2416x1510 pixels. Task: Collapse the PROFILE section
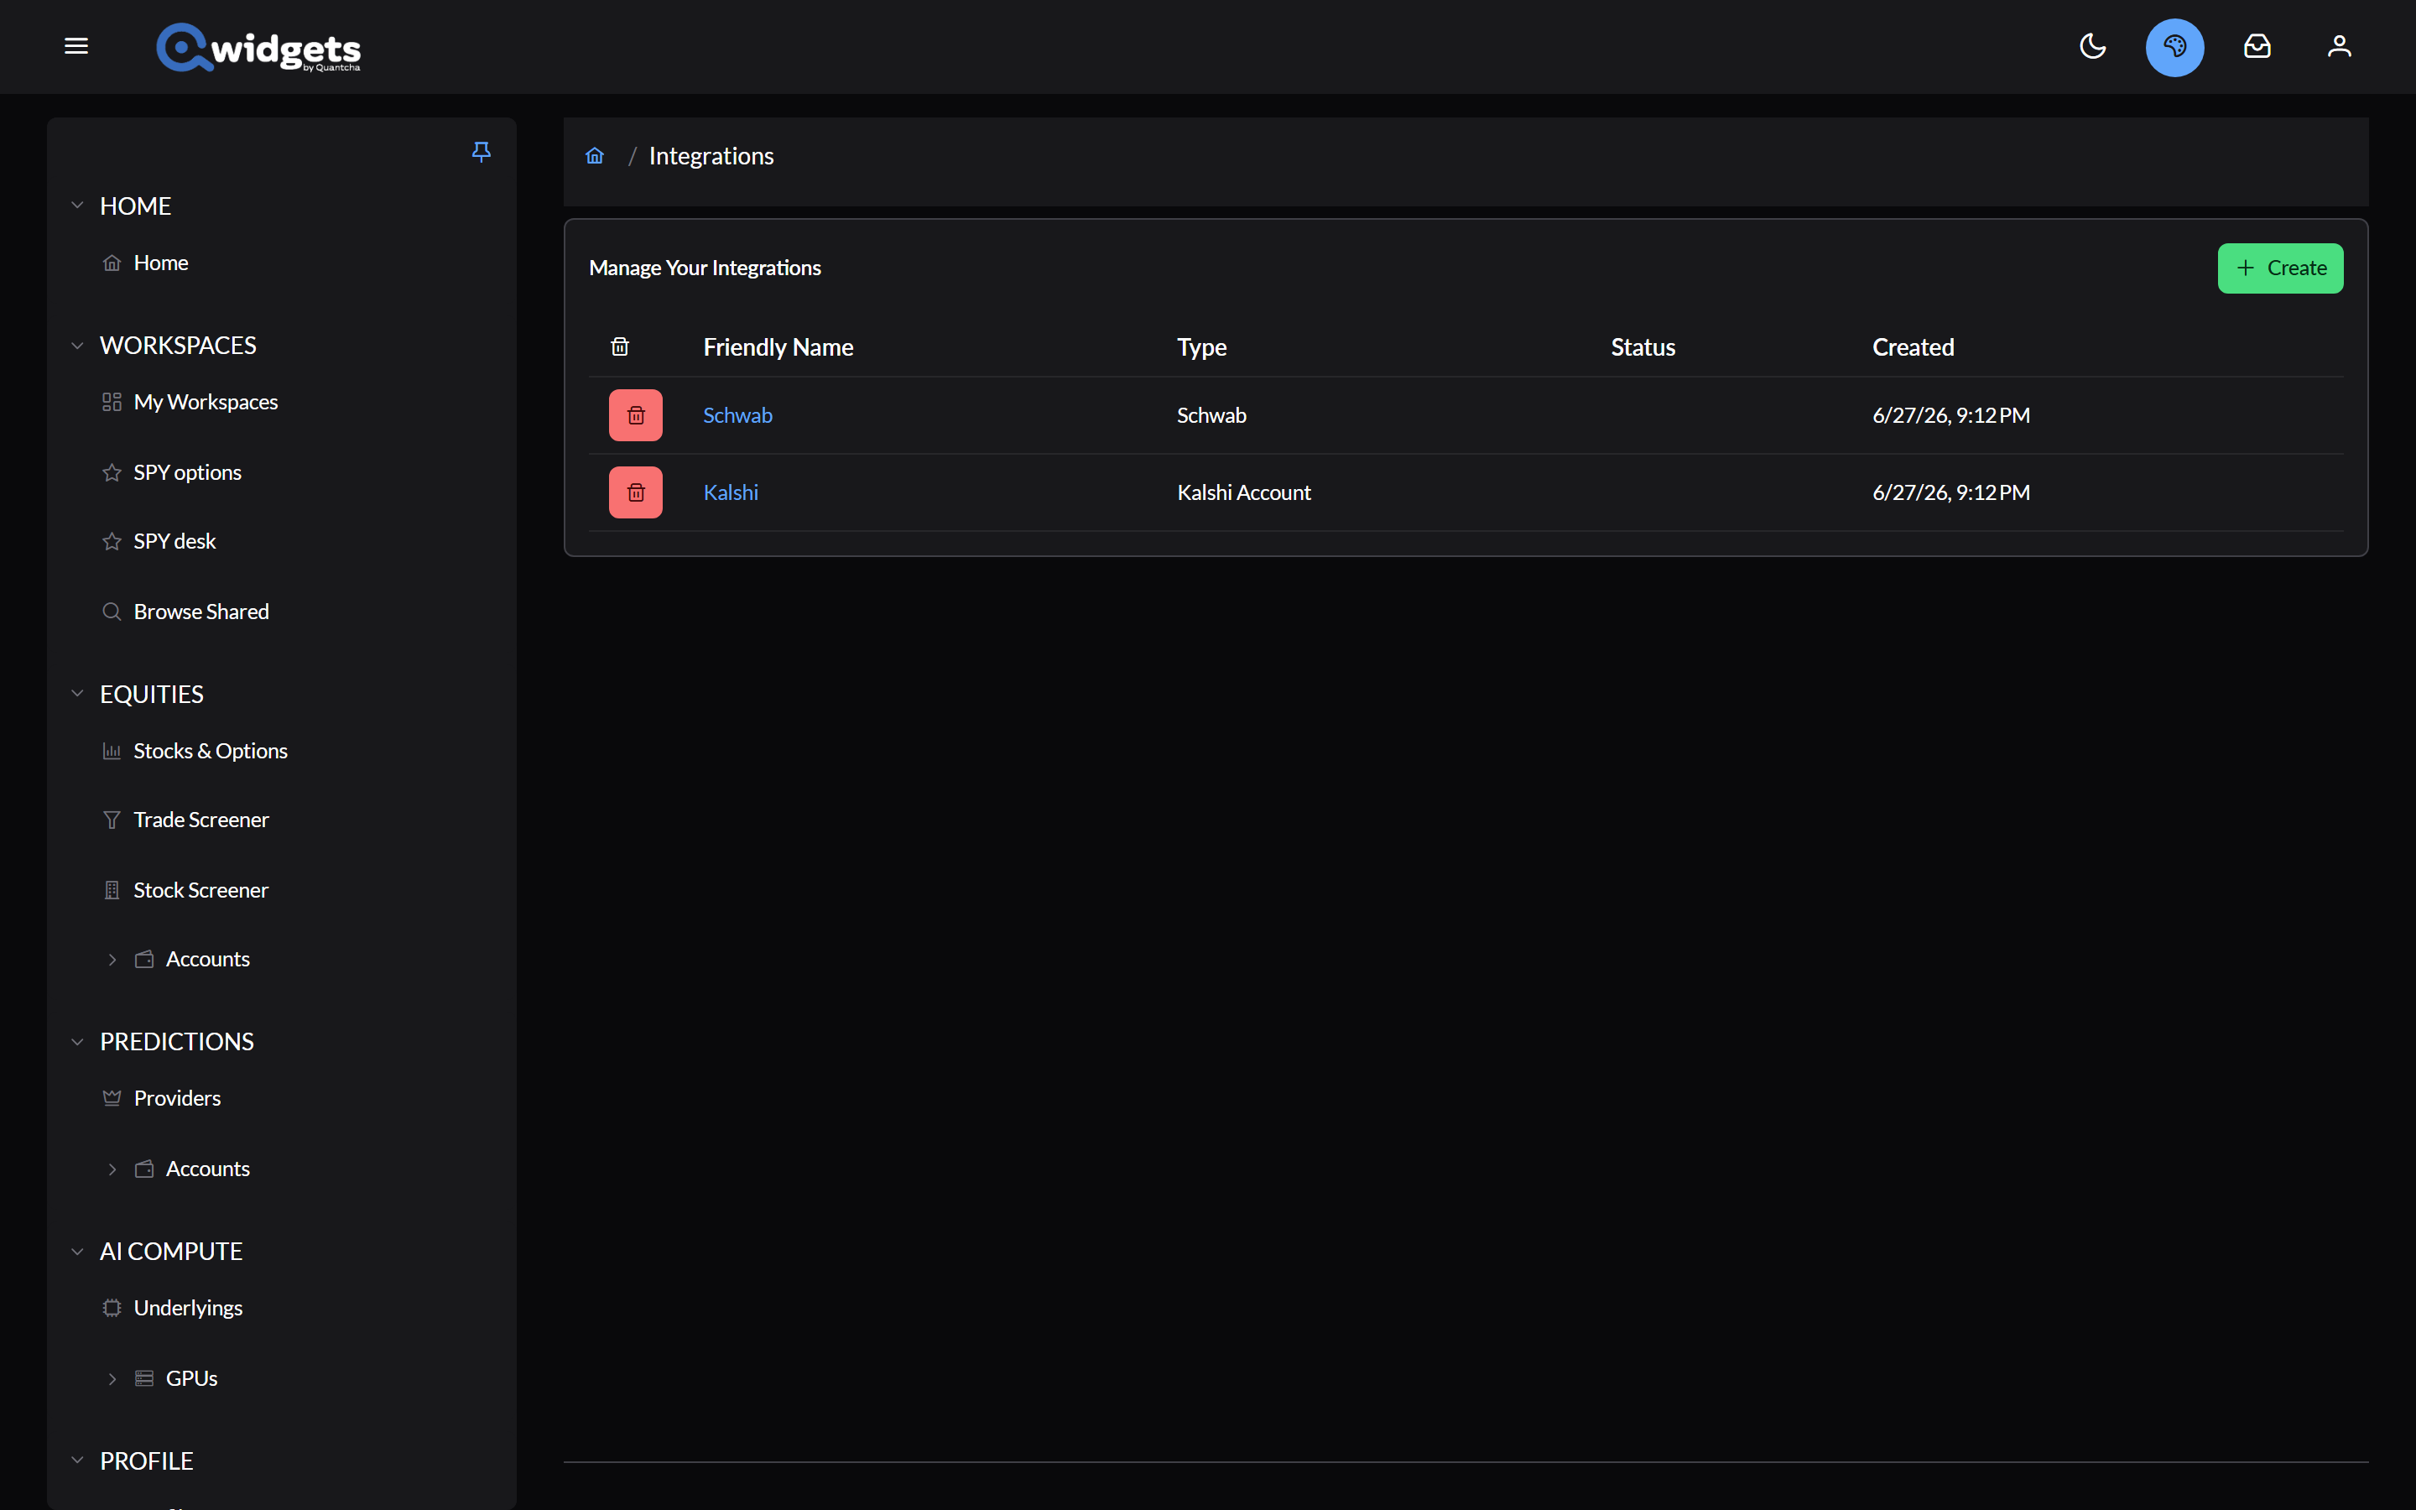(x=77, y=1460)
